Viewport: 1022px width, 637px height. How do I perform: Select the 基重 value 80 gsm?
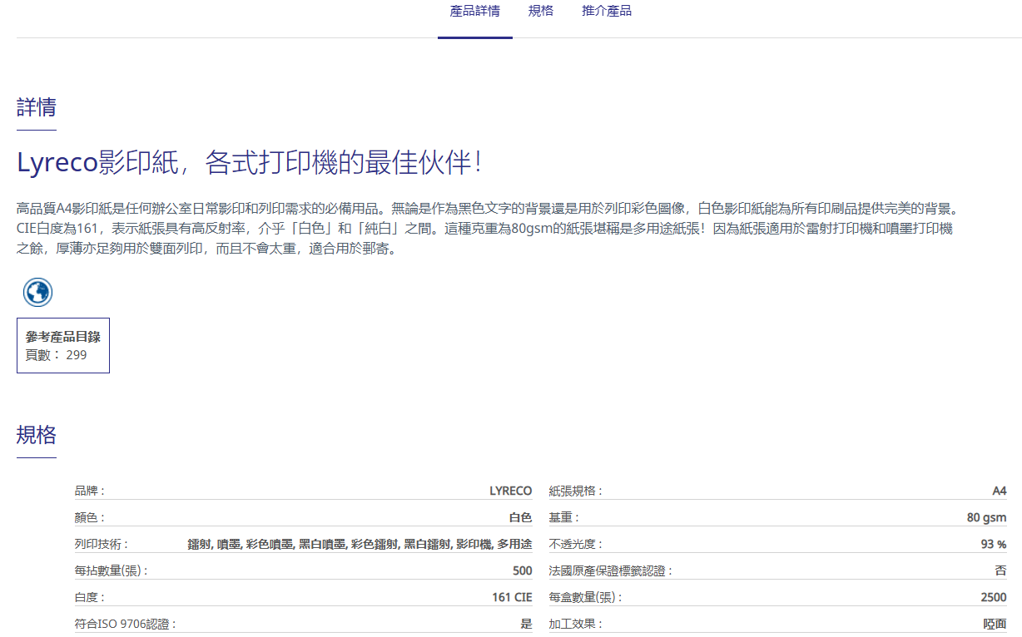(x=987, y=518)
